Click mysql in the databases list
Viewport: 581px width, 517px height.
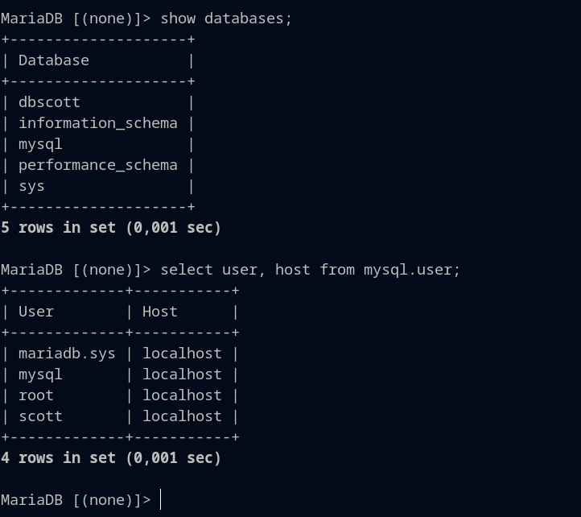pos(40,144)
